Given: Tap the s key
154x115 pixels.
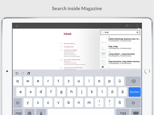Looking at the screenshot, I should (x=30, y=92).
